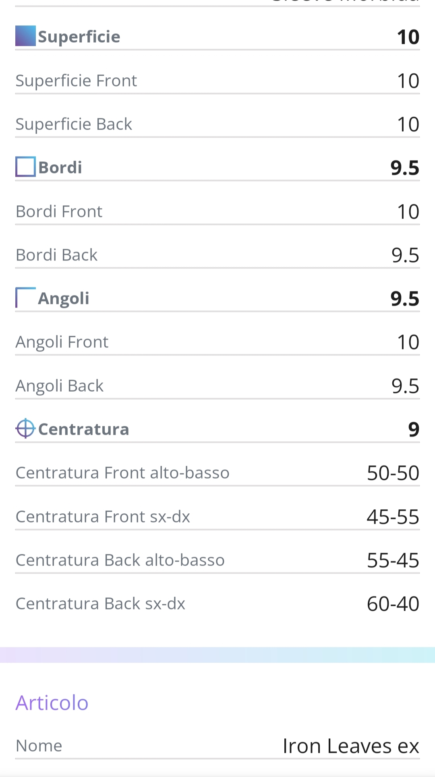Viewport: 435px width, 777px height.
Task: Select the Superficie heading label
Action: click(x=79, y=37)
